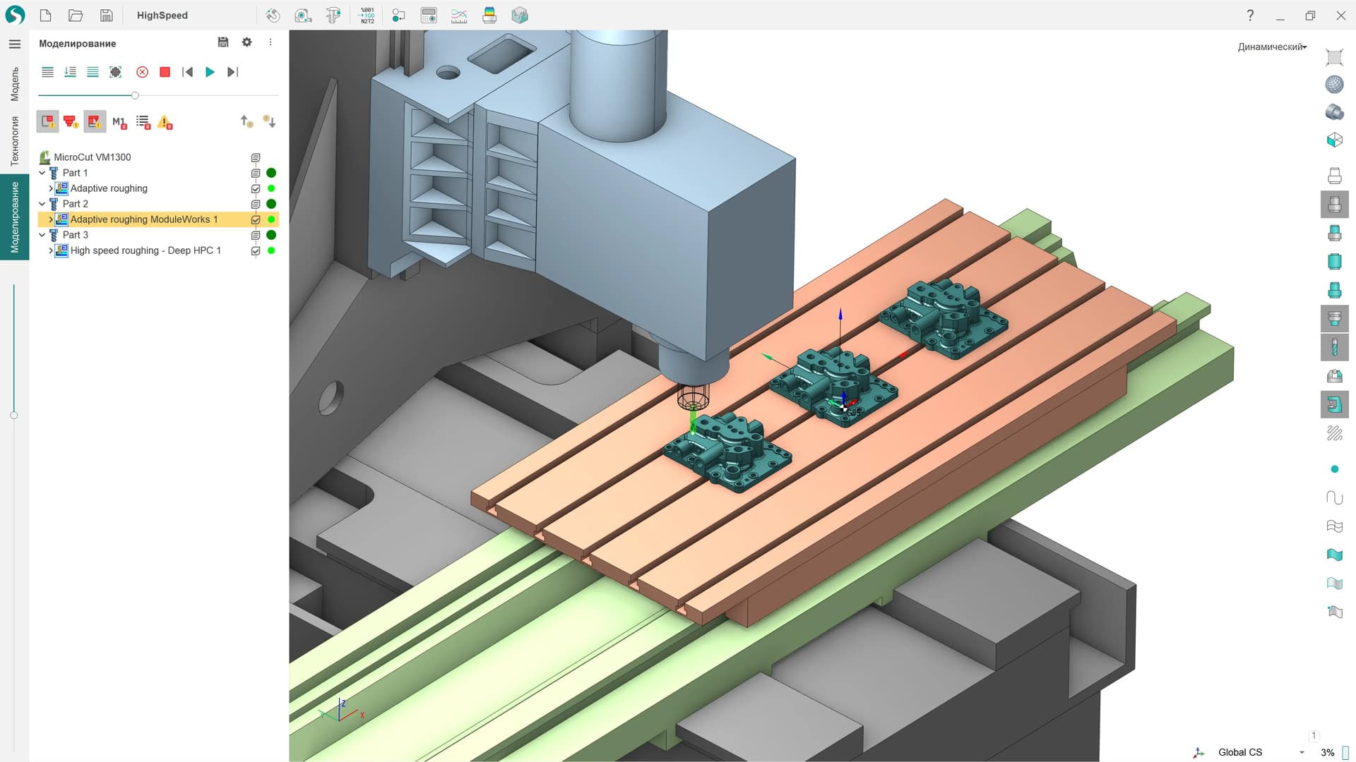Click the step-to-next-operation skip forward icon
Screen dimensions: 1356x762
pos(232,72)
